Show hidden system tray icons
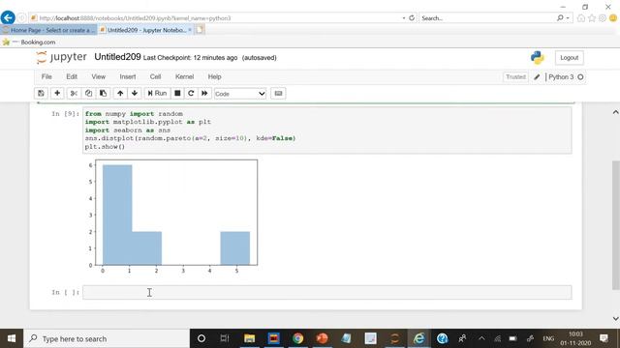Image resolution: width=620 pixels, height=348 pixels. coord(481,338)
